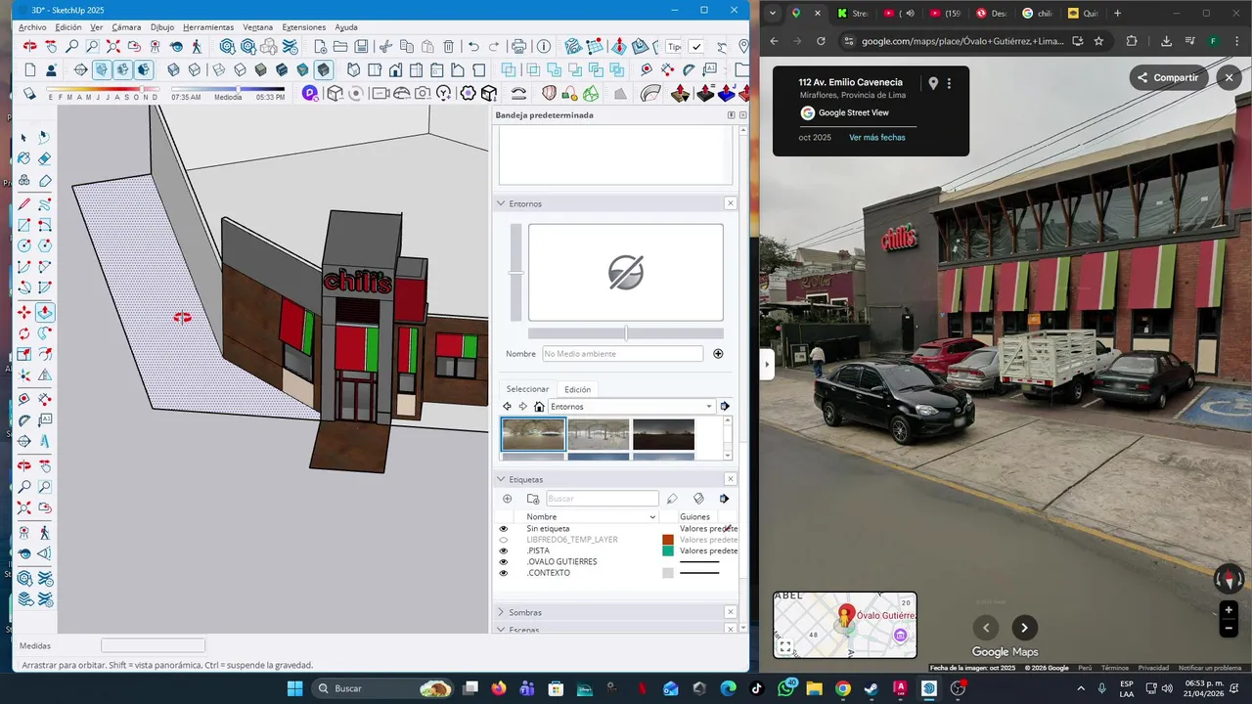1252x704 pixels.
Task: Expand the Sombras panel
Action: tap(501, 612)
